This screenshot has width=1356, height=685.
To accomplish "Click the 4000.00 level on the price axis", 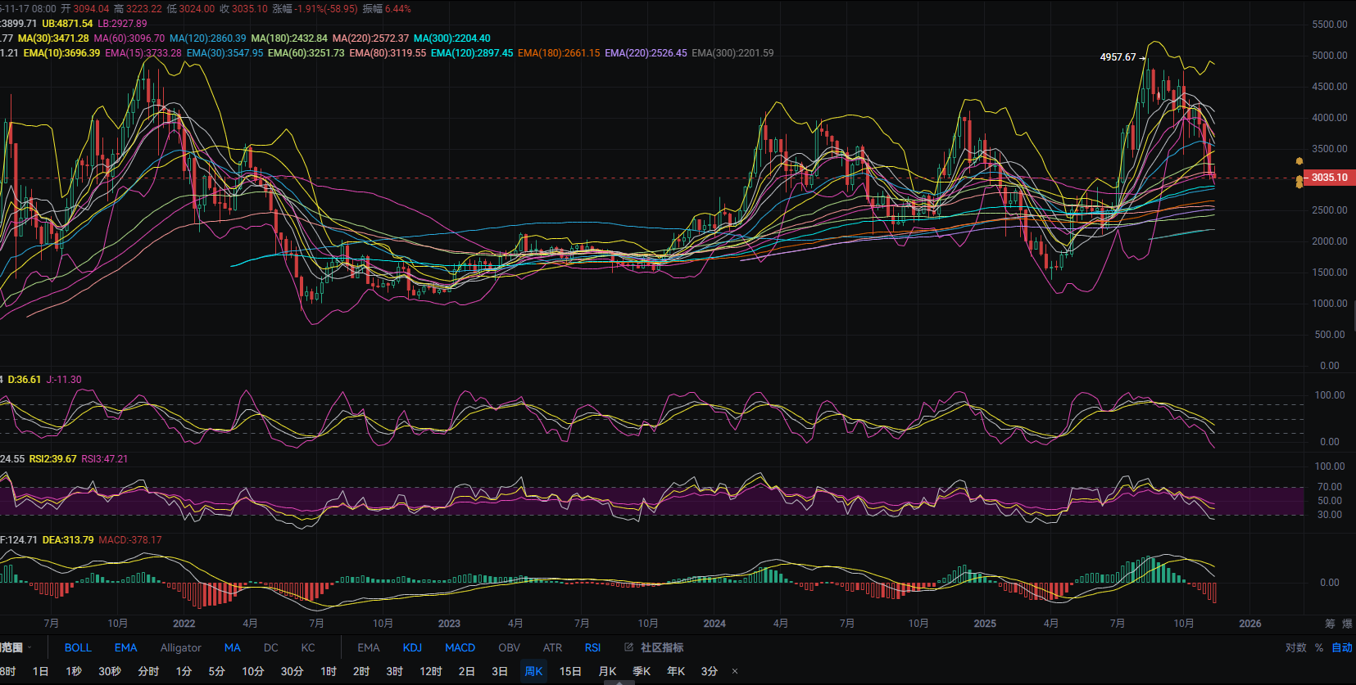I will click(1330, 118).
